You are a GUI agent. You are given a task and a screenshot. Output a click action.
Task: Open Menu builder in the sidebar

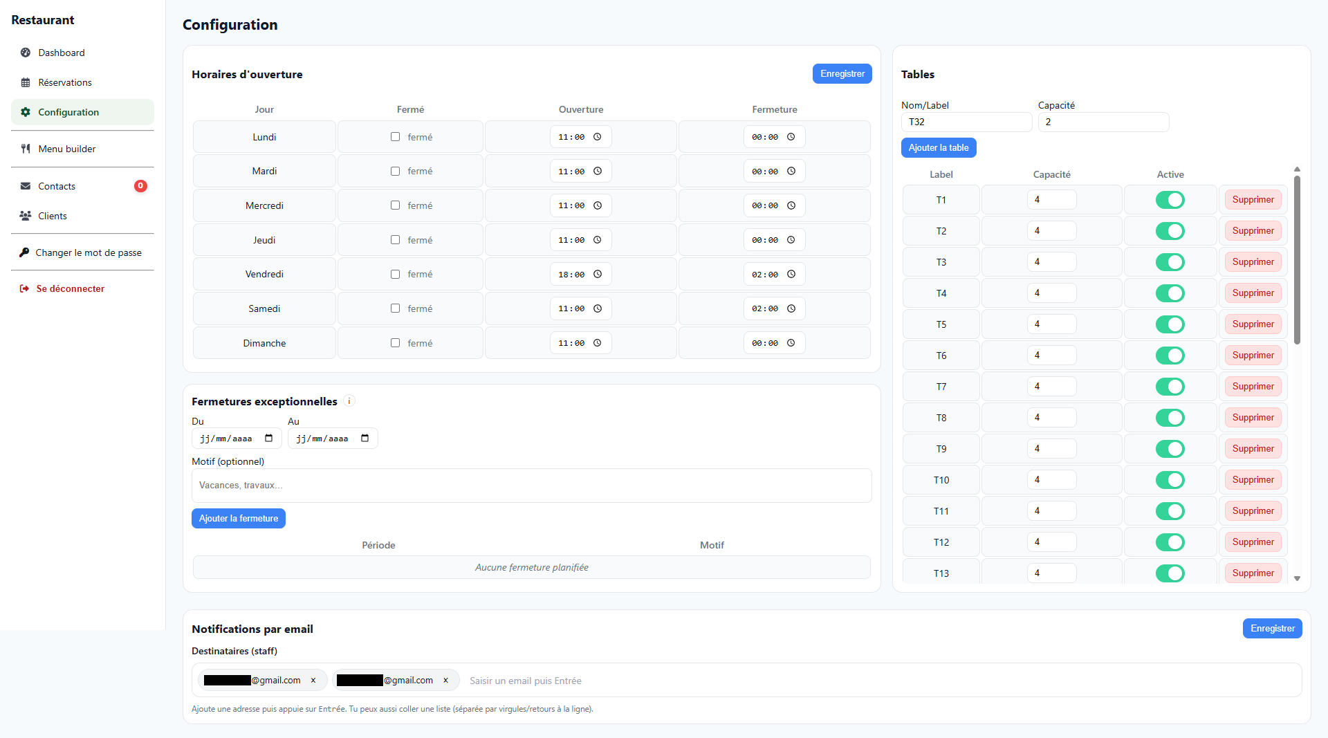[x=67, y=149]
